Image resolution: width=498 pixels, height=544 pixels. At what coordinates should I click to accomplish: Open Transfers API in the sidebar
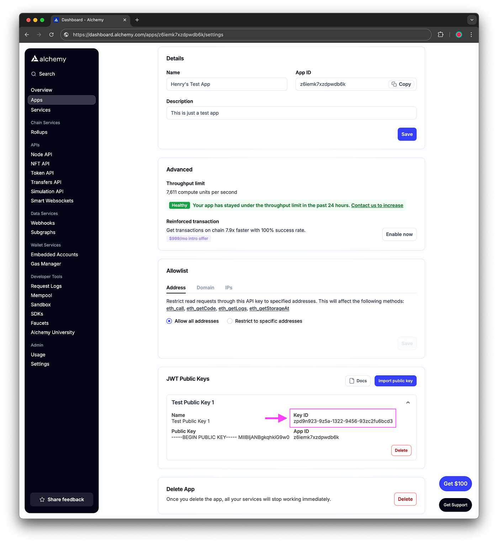(46, 182)
